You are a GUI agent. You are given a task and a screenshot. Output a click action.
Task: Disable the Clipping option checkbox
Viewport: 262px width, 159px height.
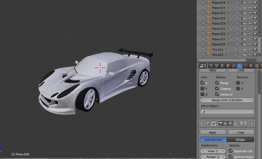pos(217,89)
